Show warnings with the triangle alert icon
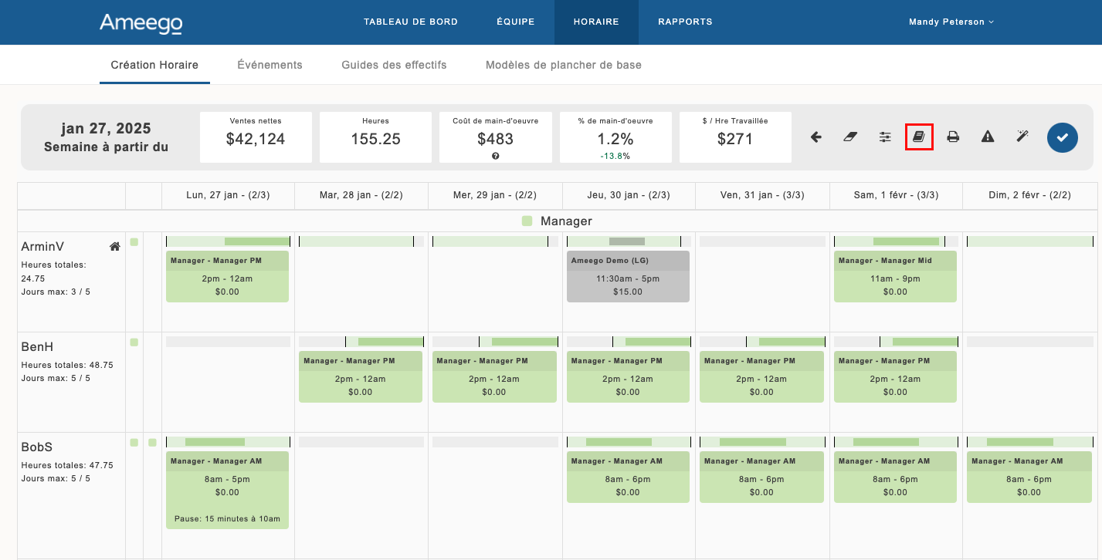The height and width of the screenshot is (560, 1102). pos(988,137)
